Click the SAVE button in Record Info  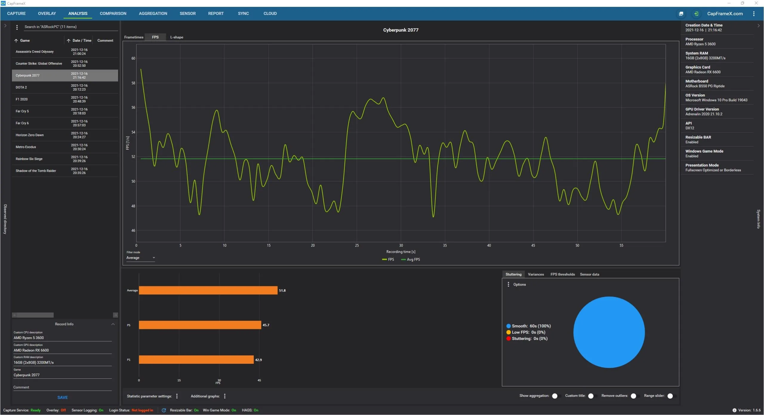point(62,397)
